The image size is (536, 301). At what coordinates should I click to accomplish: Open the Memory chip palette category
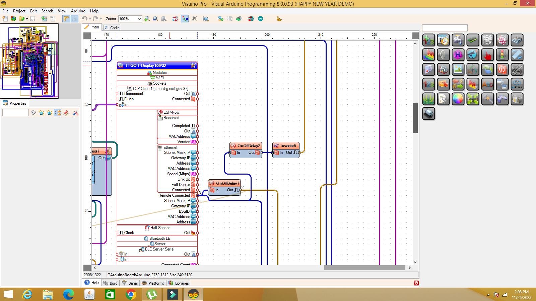click(473, 40)
